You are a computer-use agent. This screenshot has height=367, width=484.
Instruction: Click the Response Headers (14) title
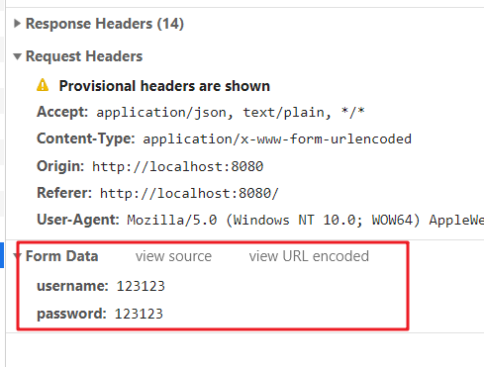pyautogui.click(x=105, y=24)
